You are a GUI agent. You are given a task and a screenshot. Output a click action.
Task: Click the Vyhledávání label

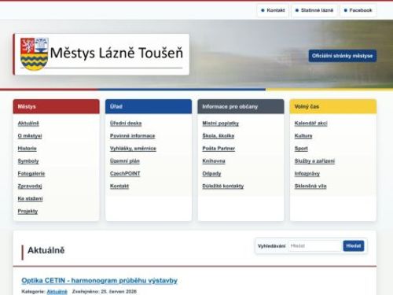click(x=271, y=246)
